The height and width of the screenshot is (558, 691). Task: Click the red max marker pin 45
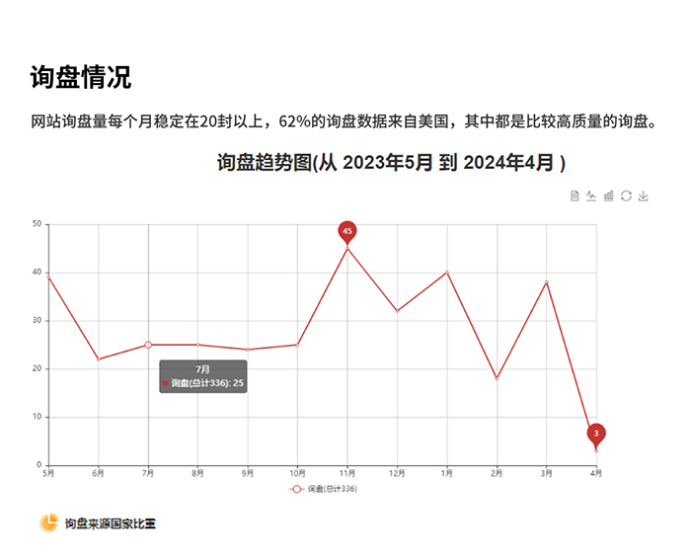click(x=347, y=231)
